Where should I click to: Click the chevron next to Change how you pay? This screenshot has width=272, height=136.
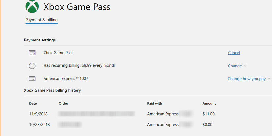click(x=269, y=79)
